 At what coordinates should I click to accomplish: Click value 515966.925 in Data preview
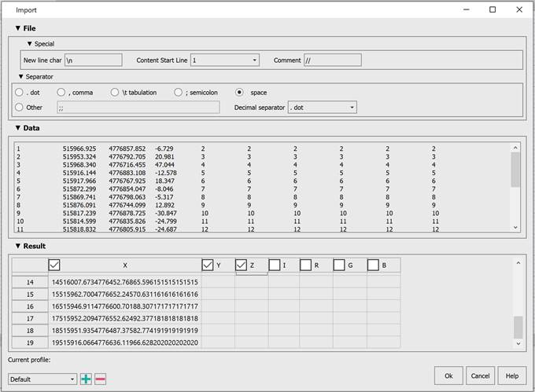click(79, 148)
